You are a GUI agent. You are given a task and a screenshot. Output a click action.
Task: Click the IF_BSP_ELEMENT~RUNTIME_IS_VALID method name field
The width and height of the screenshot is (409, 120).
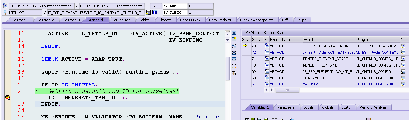(96, 13)
